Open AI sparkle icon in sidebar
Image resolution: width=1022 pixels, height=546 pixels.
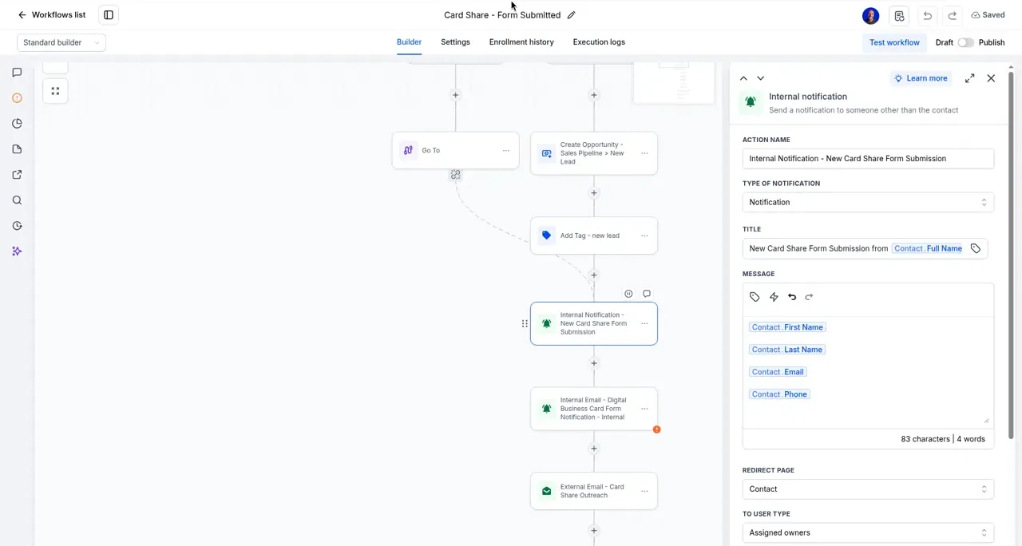17,251
